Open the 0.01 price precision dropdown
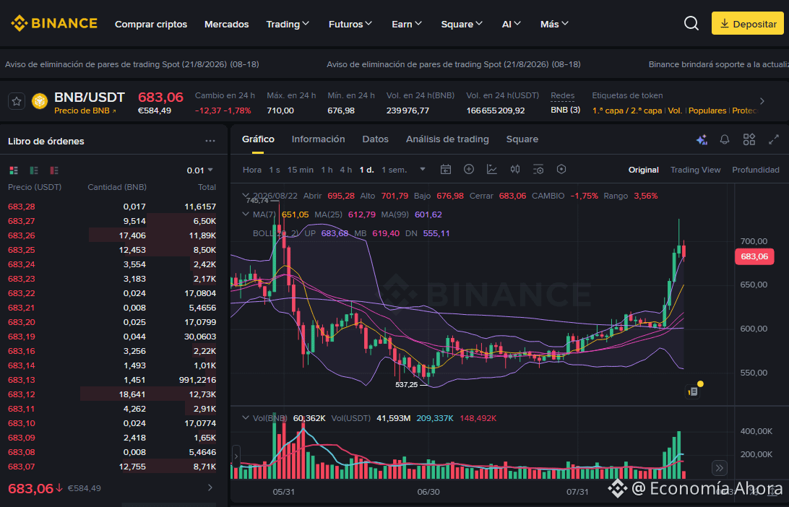The height and width of the screenshot is (507, 789). (199, 170)
